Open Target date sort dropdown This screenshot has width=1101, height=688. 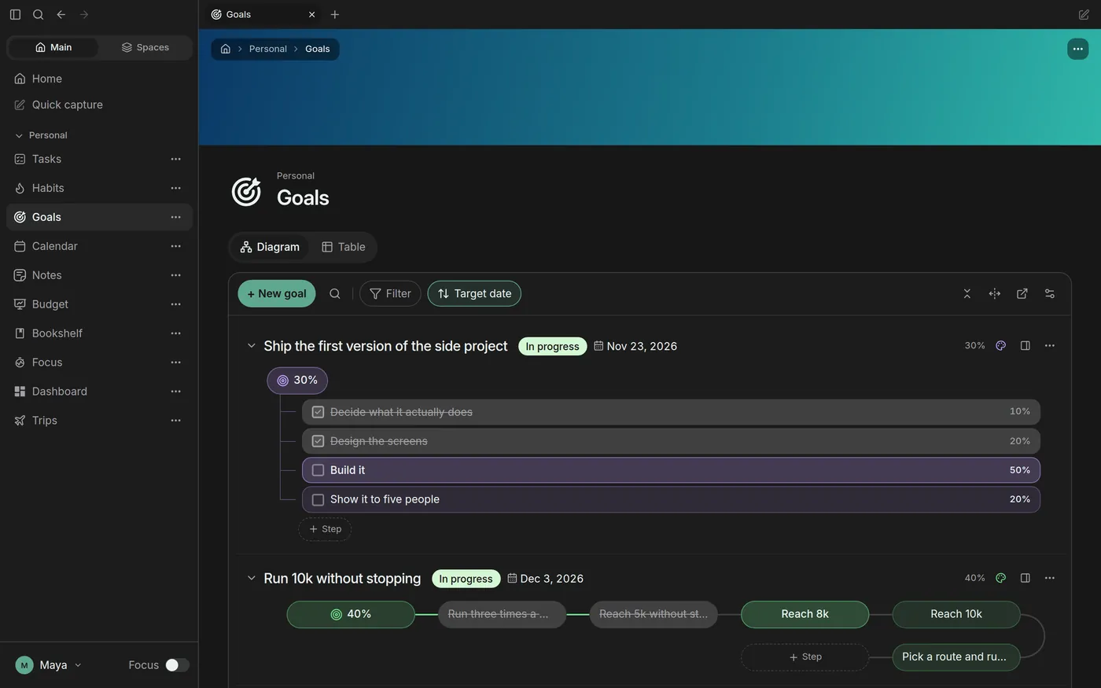[474, 293]
